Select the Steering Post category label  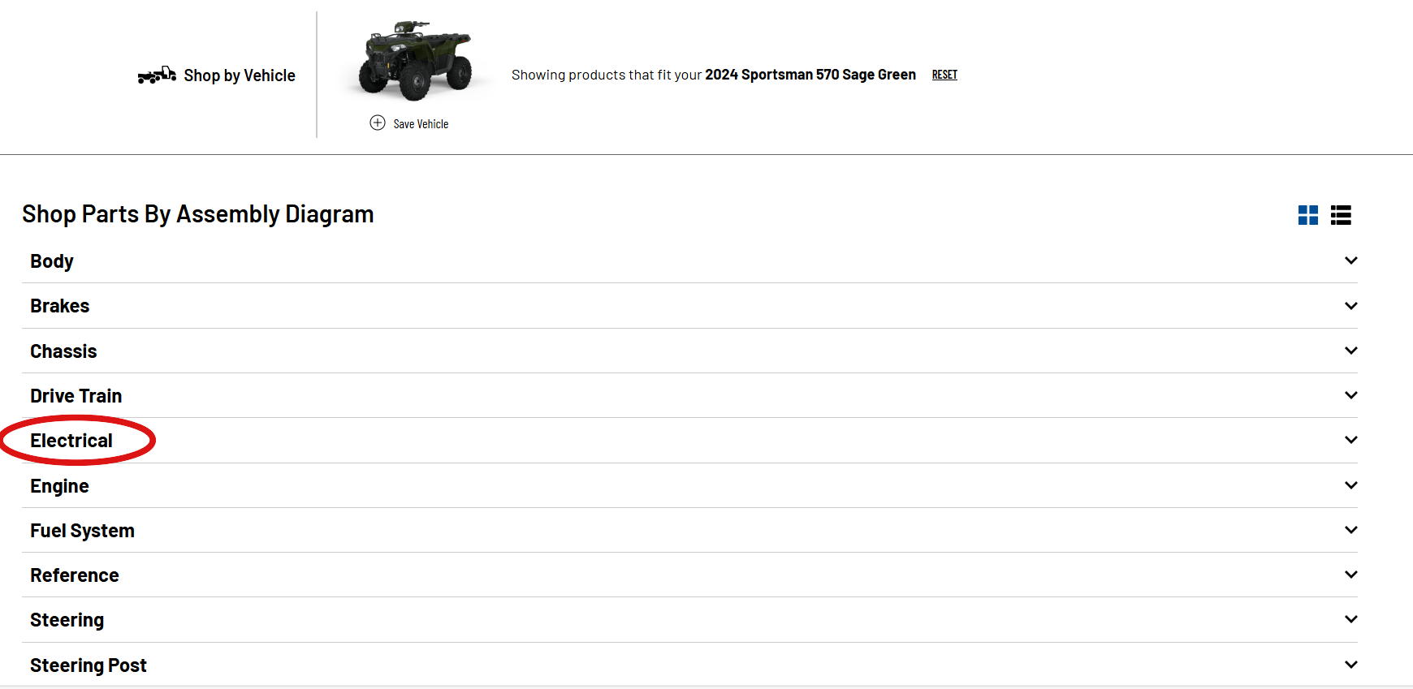(x=89, y=665)
